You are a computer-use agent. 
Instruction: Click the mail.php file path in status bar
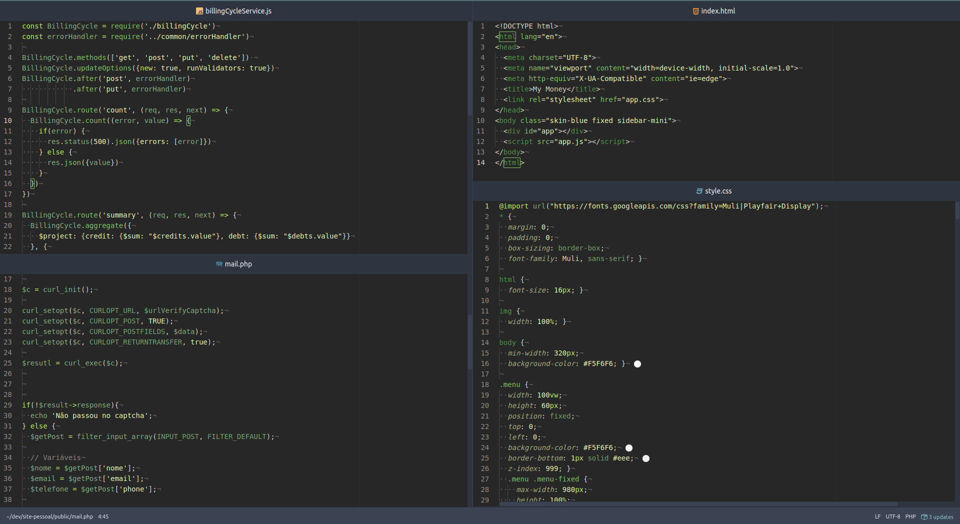49,516
